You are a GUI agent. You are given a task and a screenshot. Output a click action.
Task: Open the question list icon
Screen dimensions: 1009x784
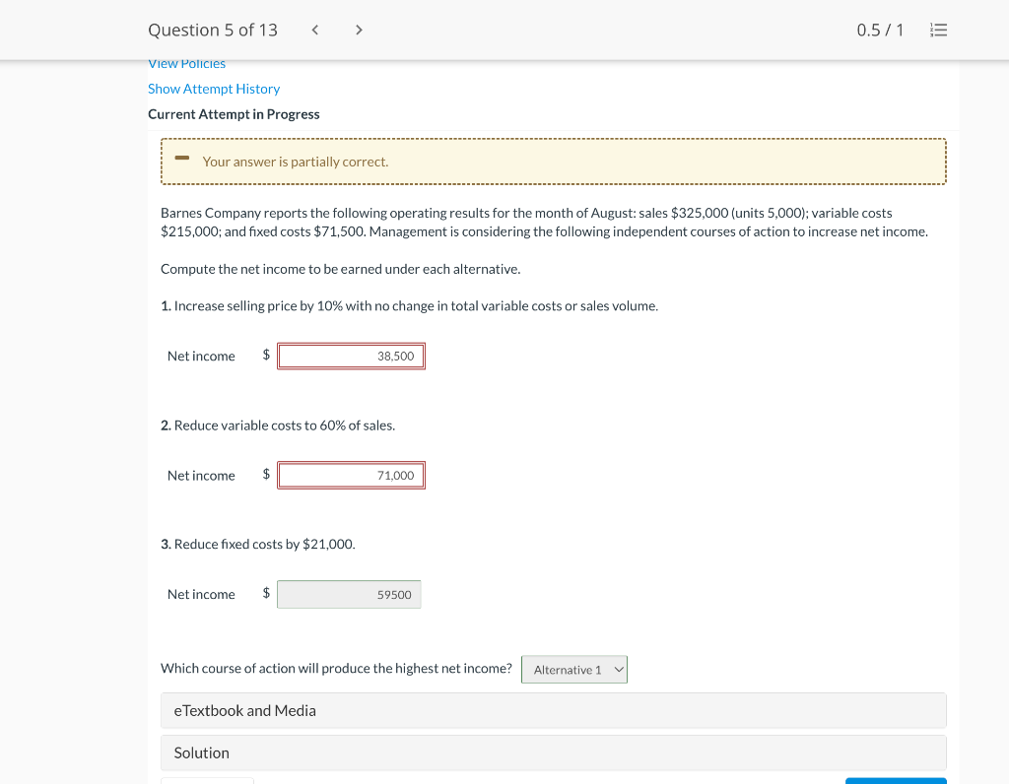[x=938, y=30]
